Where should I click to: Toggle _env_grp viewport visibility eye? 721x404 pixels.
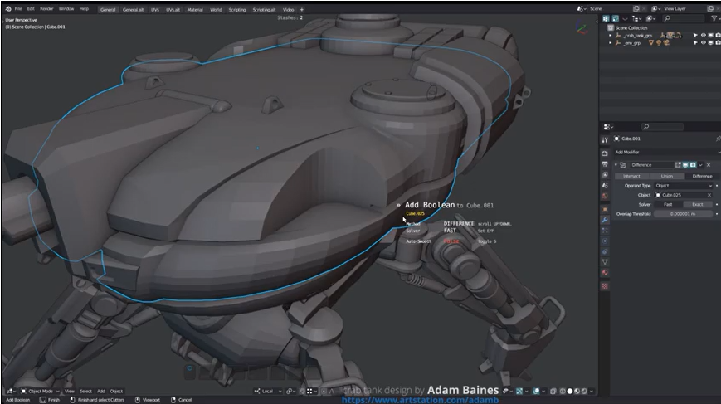coord(703,43)
